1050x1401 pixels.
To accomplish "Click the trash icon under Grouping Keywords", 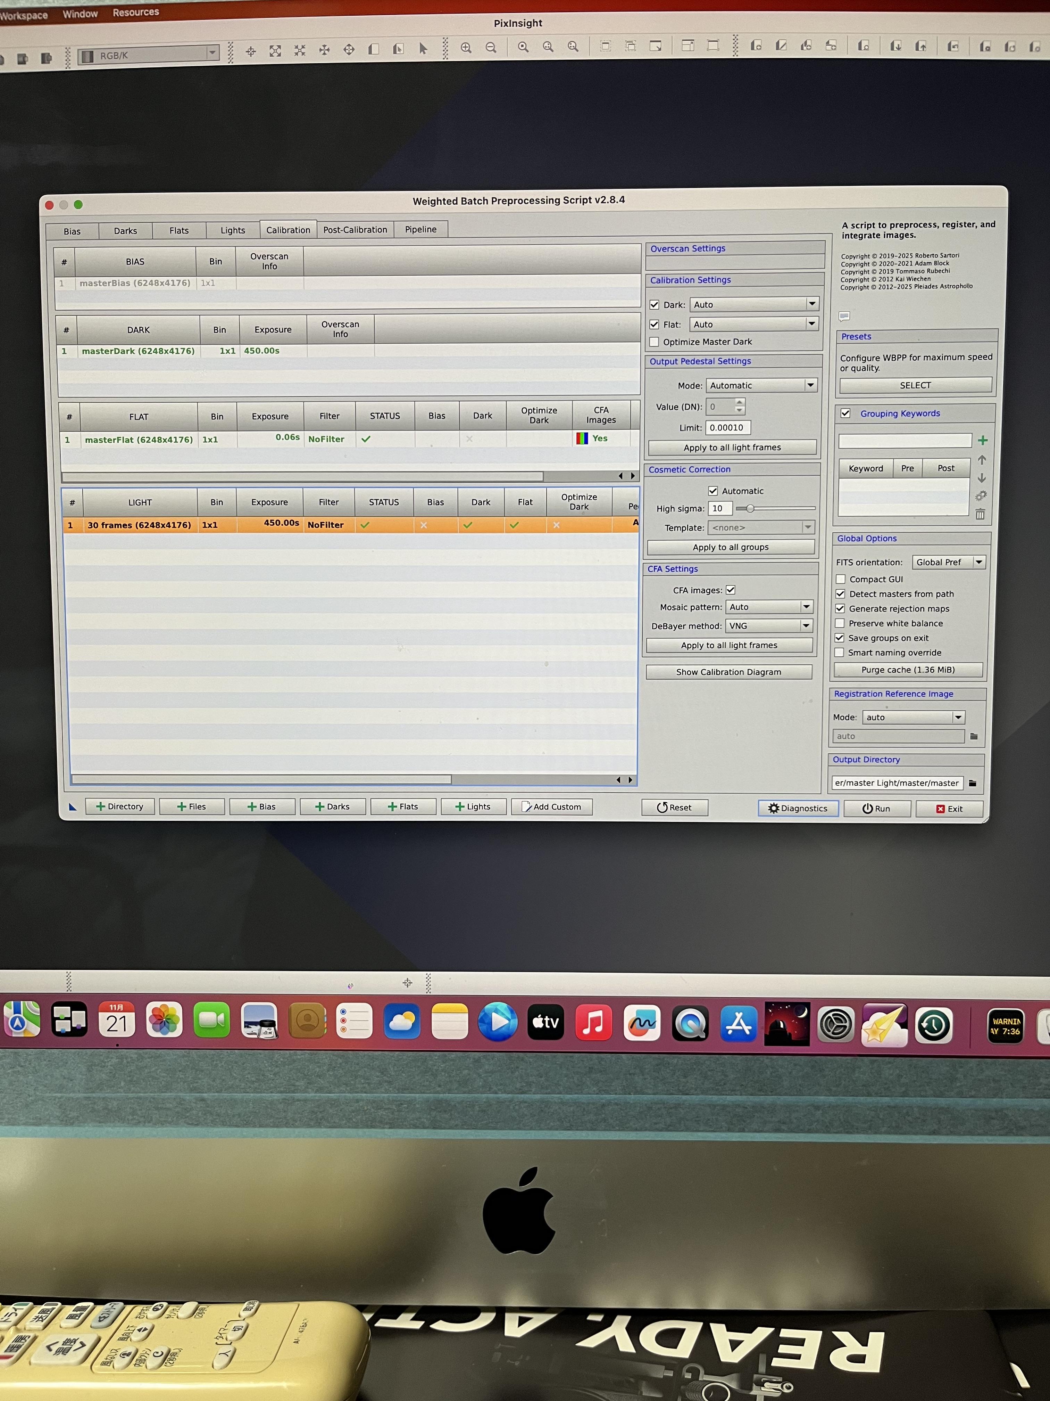I will 980,514.
